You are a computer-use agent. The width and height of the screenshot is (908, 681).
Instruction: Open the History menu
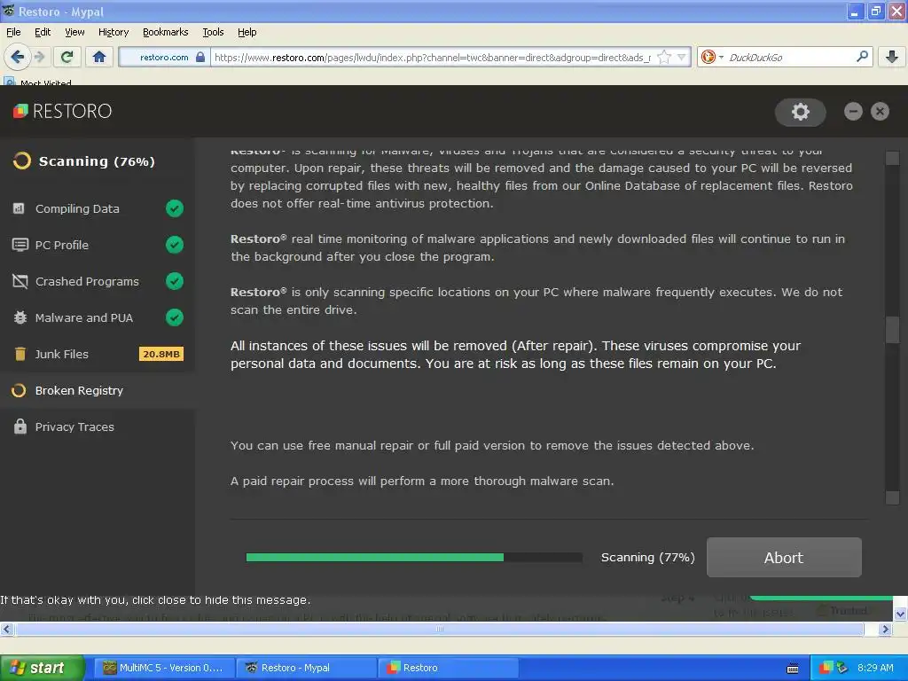[x=113, y=32]
